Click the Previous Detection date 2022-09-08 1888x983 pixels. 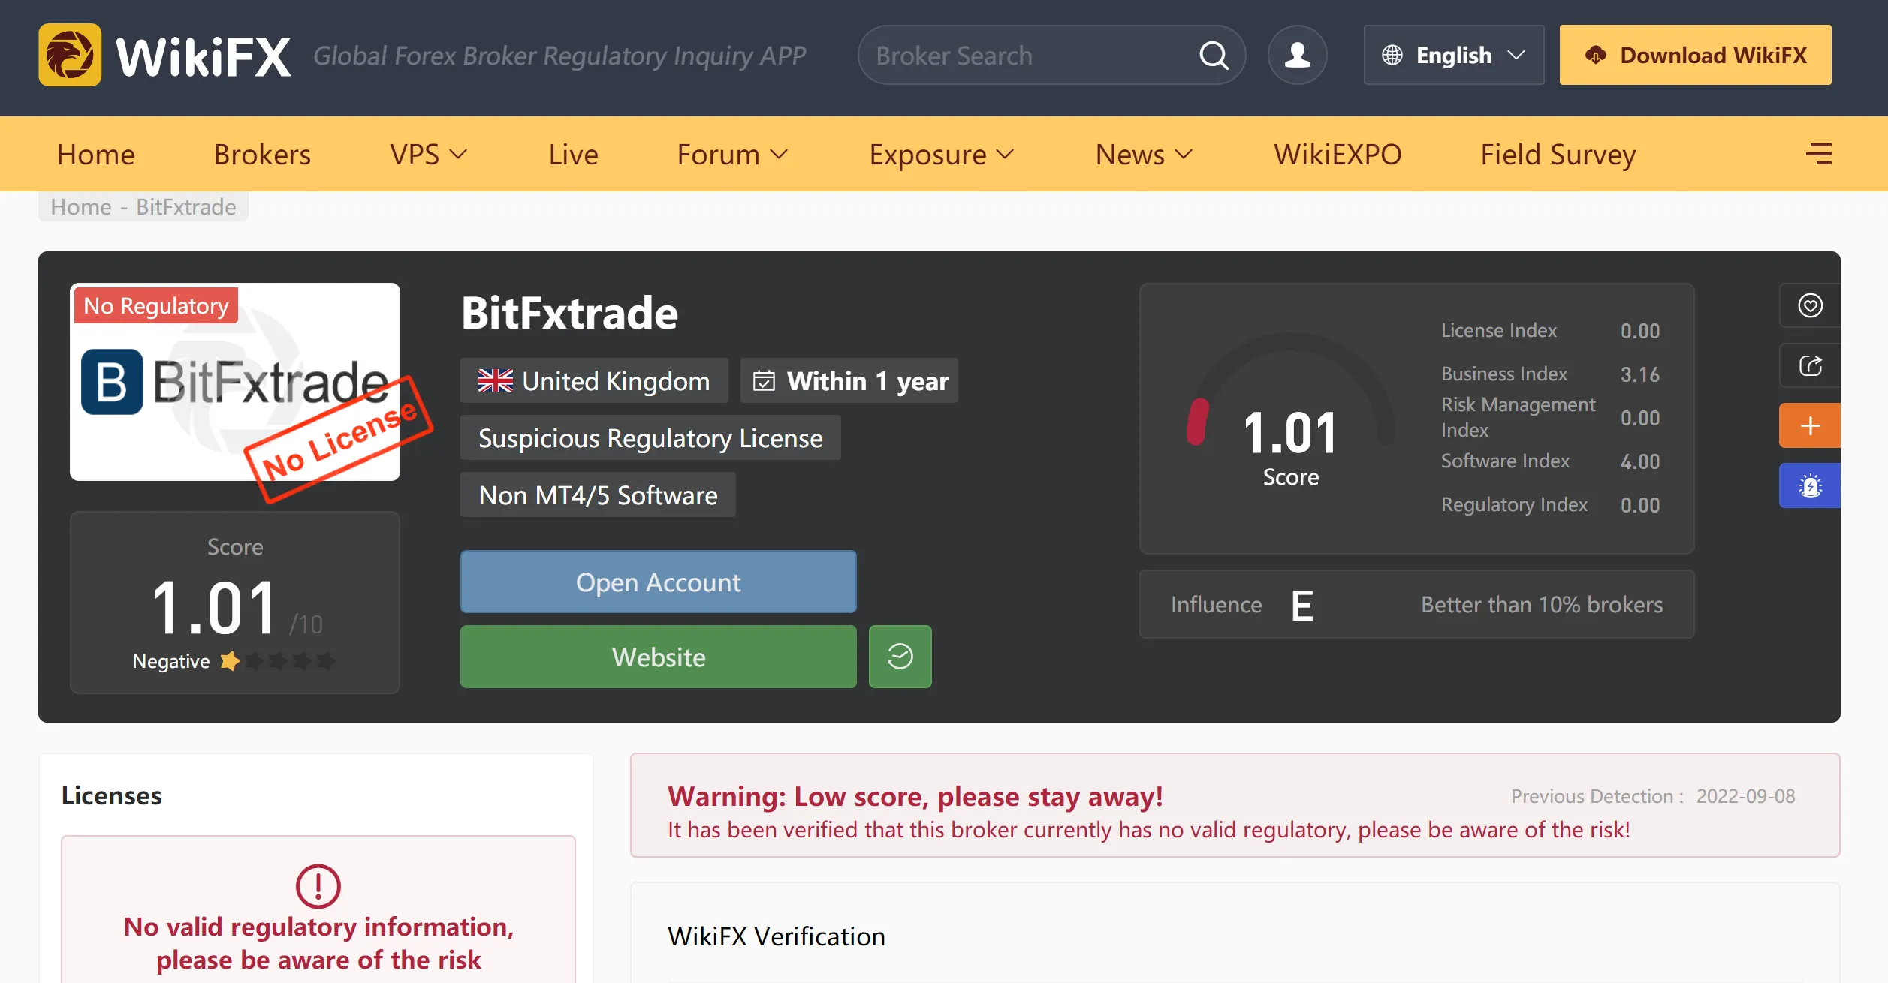1745,796
